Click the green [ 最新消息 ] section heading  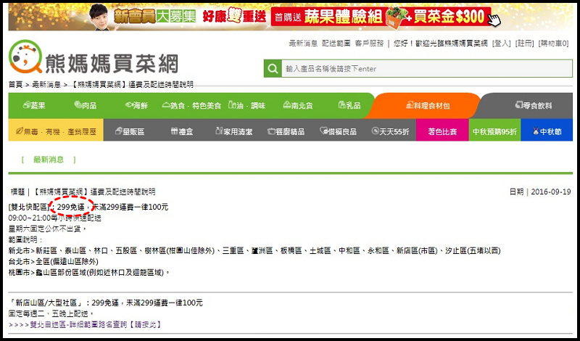[49, 160]
